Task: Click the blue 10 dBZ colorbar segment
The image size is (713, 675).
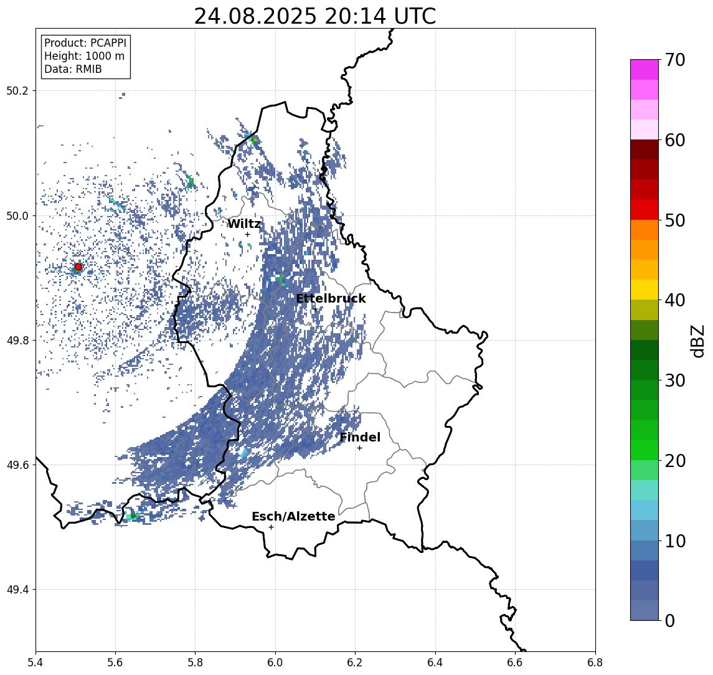Action: click(x=645, y=550)
